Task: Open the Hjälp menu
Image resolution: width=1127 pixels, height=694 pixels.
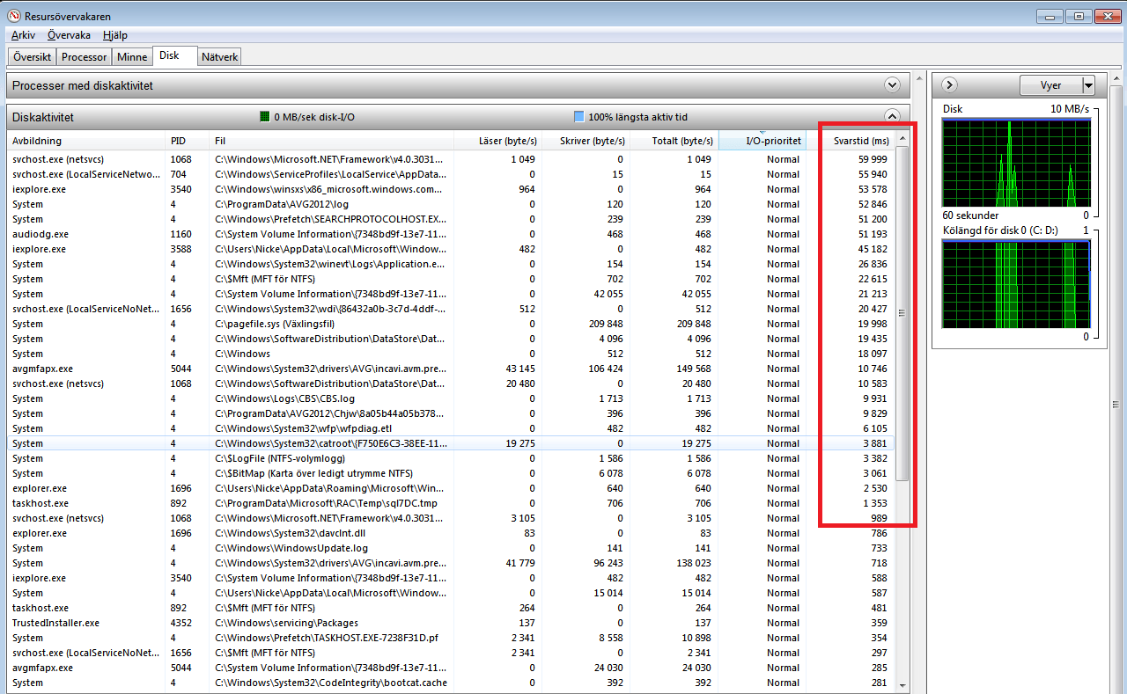Action: (115, 35)
